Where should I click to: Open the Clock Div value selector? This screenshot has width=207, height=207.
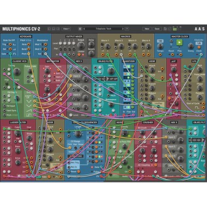199,43
